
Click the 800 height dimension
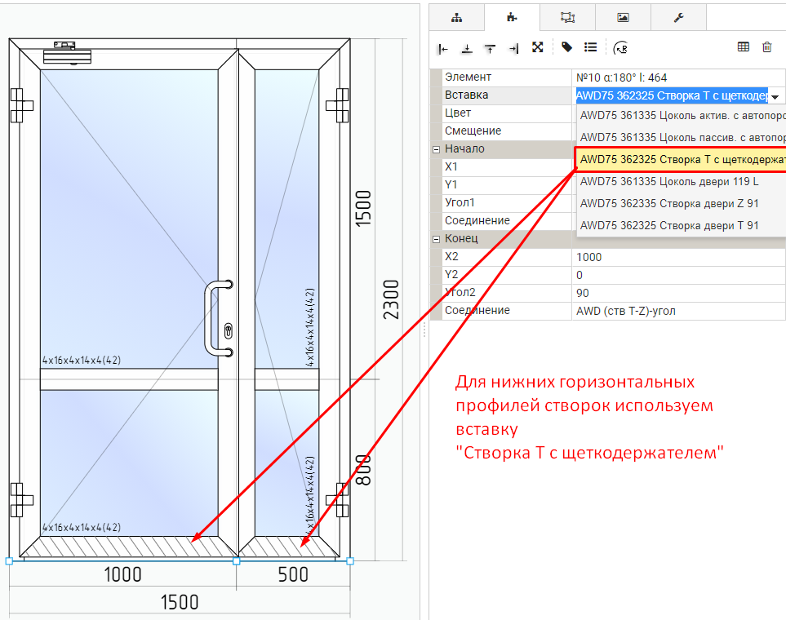tap(363, 470)
